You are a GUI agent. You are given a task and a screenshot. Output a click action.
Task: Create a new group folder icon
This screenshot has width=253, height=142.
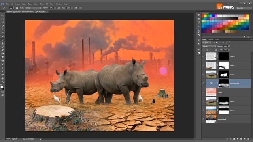point(241,139)
